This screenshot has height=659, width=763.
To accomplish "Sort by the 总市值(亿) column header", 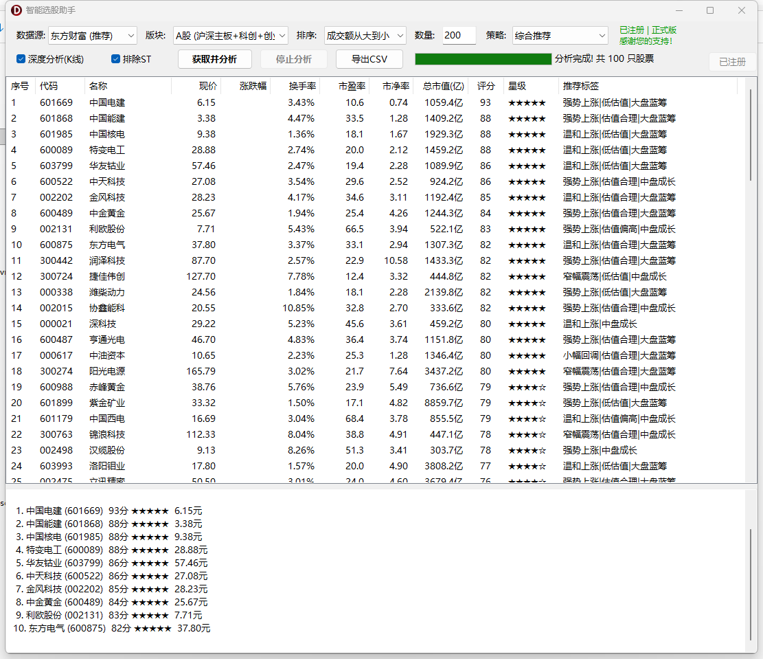I will point(441,86).
